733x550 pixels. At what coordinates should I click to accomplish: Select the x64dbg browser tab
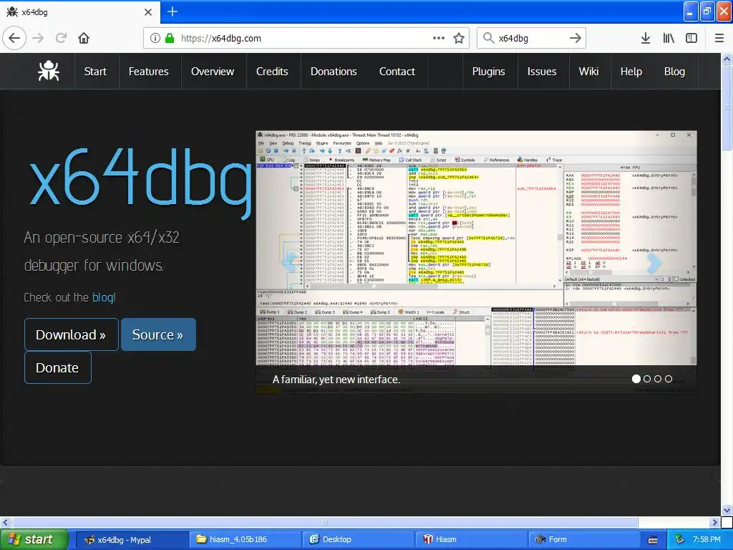[79, 12]
